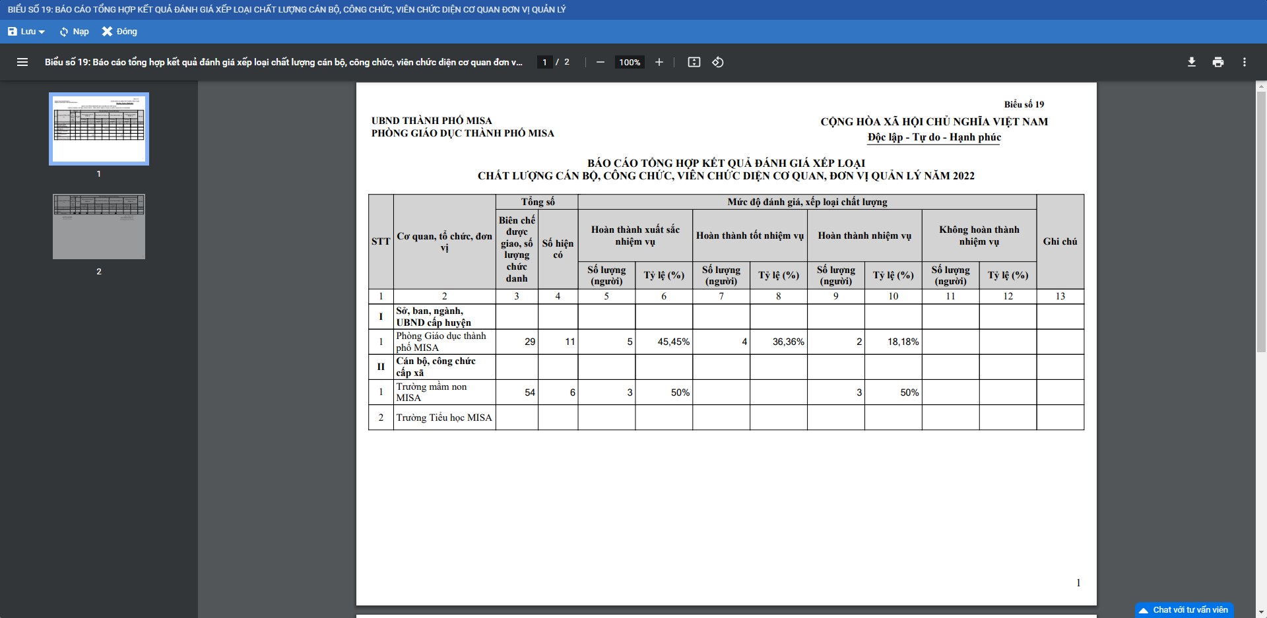Screen dimensions: 1267x618
Task: Click the vertical scrollbar up arrow
Action: click(x=1261, y=86)
